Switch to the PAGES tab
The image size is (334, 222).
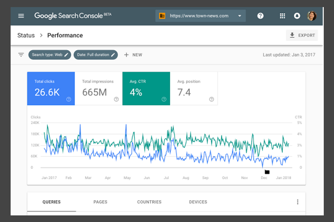pos(100,202)
